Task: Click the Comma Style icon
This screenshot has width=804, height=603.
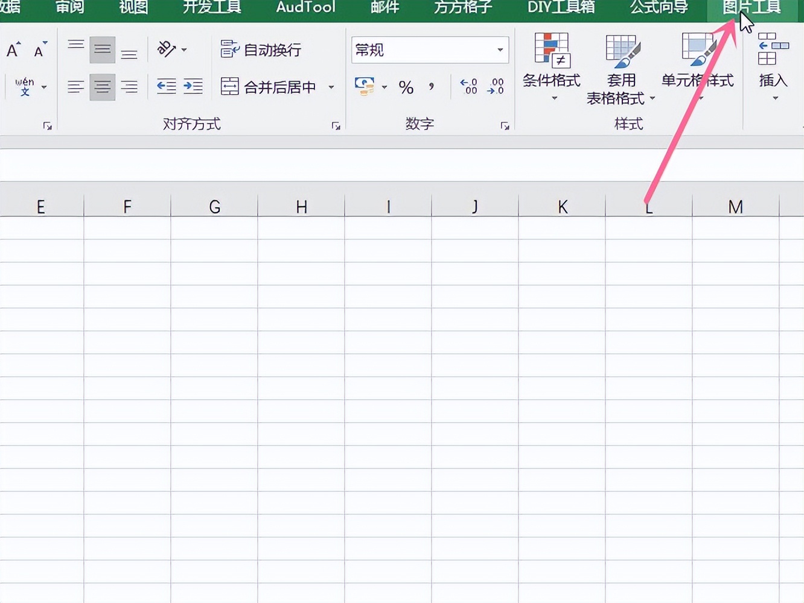Action: click(x=430, y=87)
